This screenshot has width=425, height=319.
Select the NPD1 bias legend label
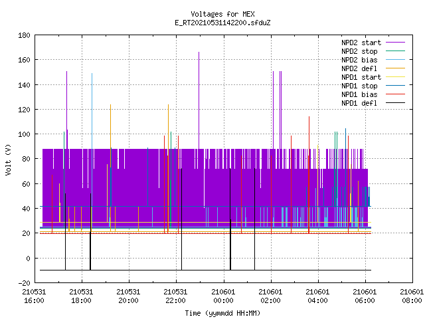pos(359,94)
